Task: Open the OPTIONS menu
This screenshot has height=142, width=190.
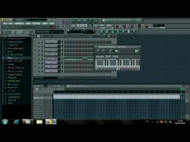Action: [x=36, y=23]
